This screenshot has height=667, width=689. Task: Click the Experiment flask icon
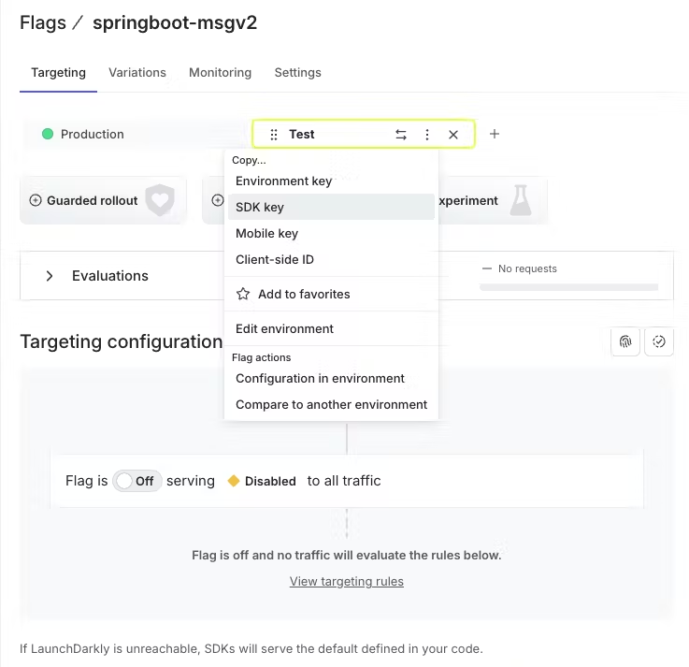(521, 200)
